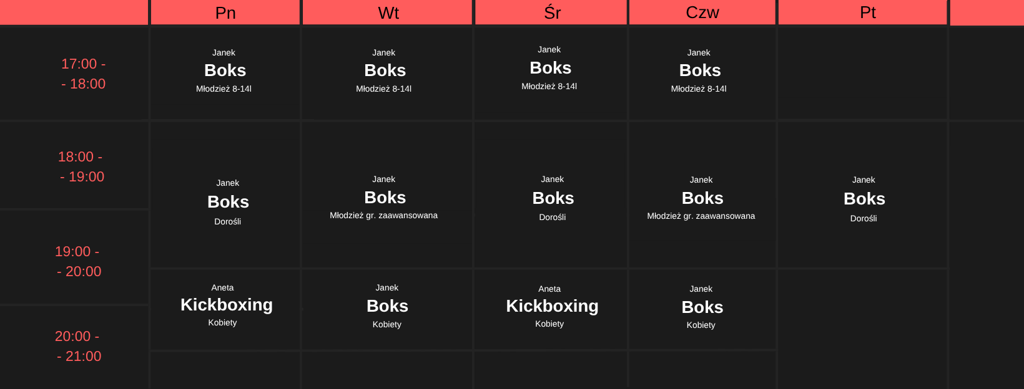Open Tuesday's Boks Kobiety class
1024x389 pixels.
[387, 306]
